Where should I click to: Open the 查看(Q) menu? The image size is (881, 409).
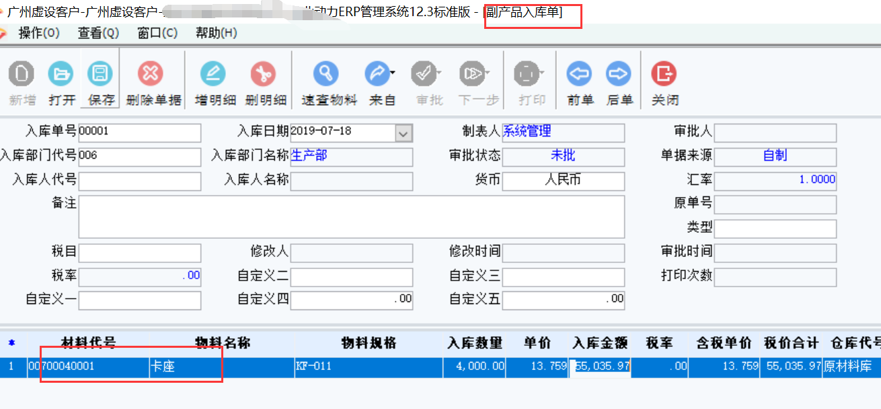98,32
